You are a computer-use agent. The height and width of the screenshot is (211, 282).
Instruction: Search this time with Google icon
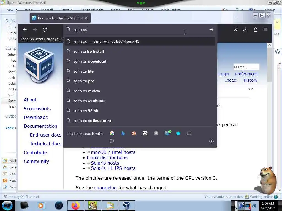[x=112, y=133]
